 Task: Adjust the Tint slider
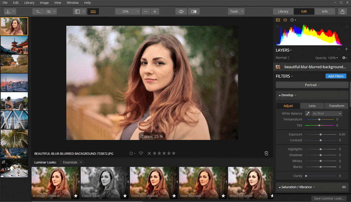320,125
